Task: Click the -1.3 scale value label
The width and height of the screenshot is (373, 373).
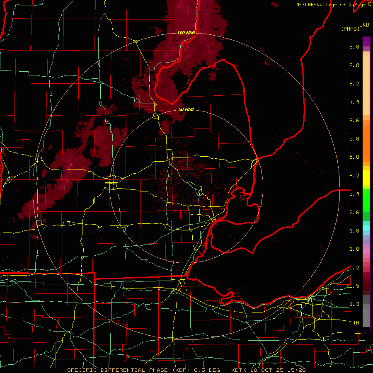Action: pyautogui.click(x=353, y=304)
